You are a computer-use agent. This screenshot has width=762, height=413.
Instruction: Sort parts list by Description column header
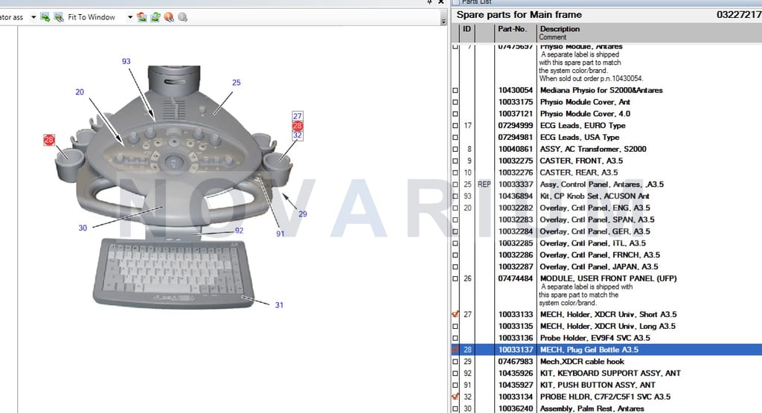(560, 29)
